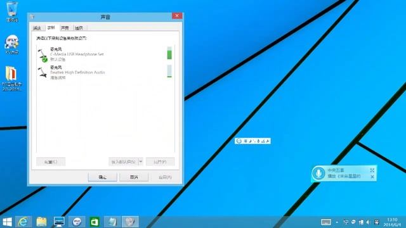Screen dimensions: 406x228
Task: Expand the voice assistant widget to full screen
Action: (372, 170)
